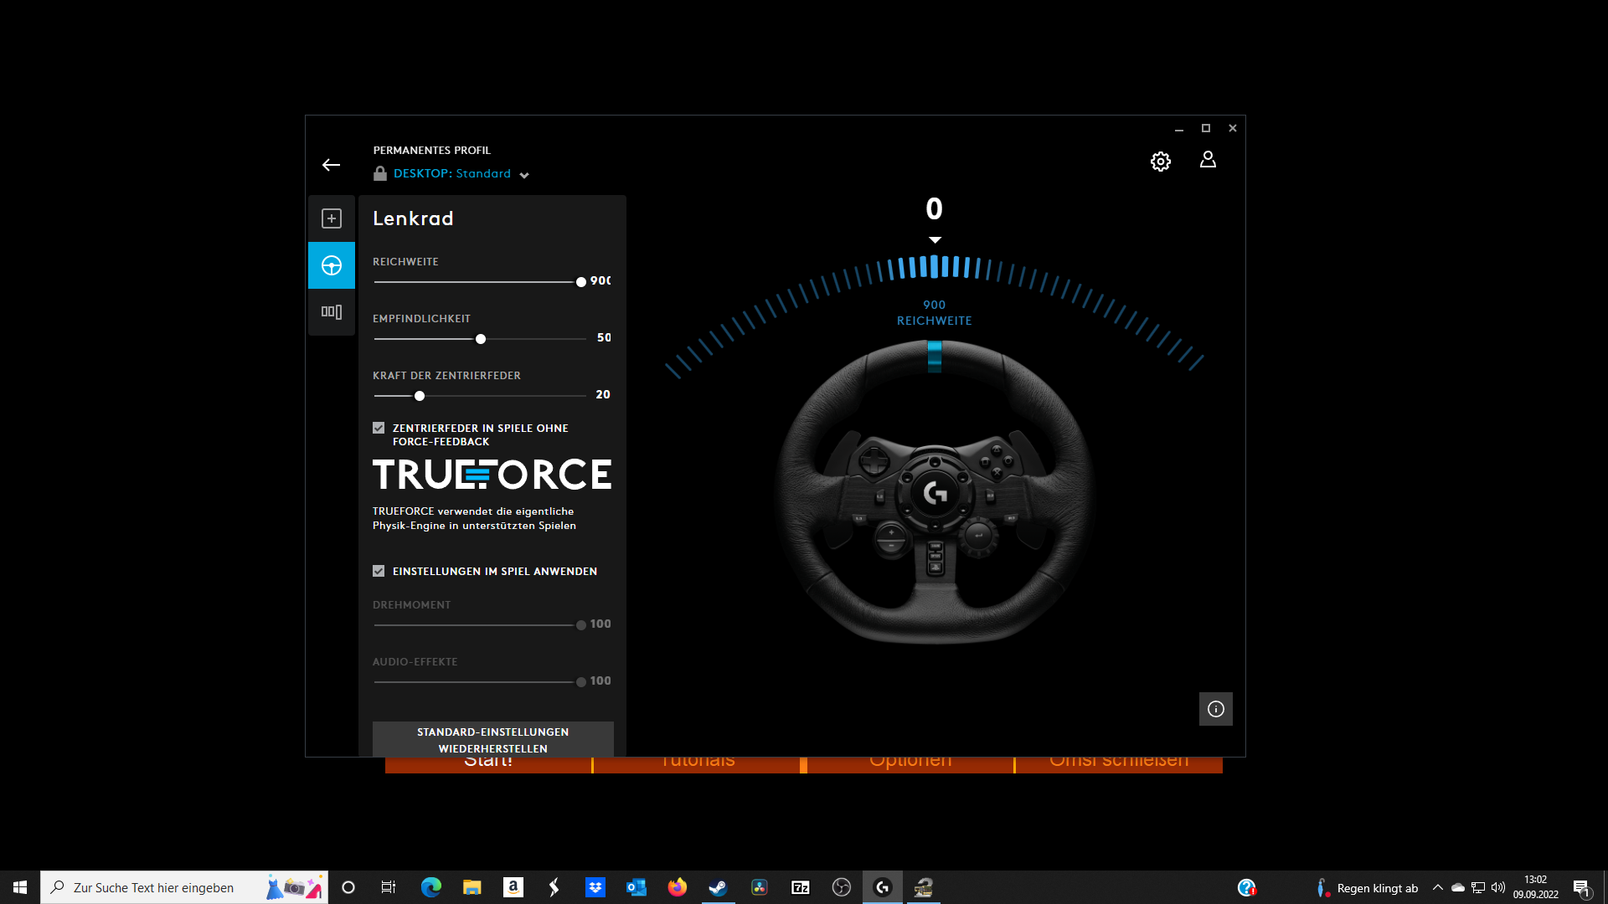Click the TRUEFORCE logo
This screenshot has width=1608, height=904.
pos(492,475)
